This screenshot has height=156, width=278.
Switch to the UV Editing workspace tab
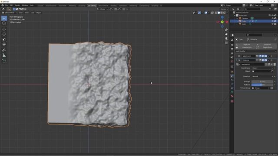[92, 6]
